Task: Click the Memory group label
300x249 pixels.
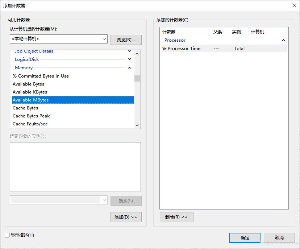Action: pos(24,68)
